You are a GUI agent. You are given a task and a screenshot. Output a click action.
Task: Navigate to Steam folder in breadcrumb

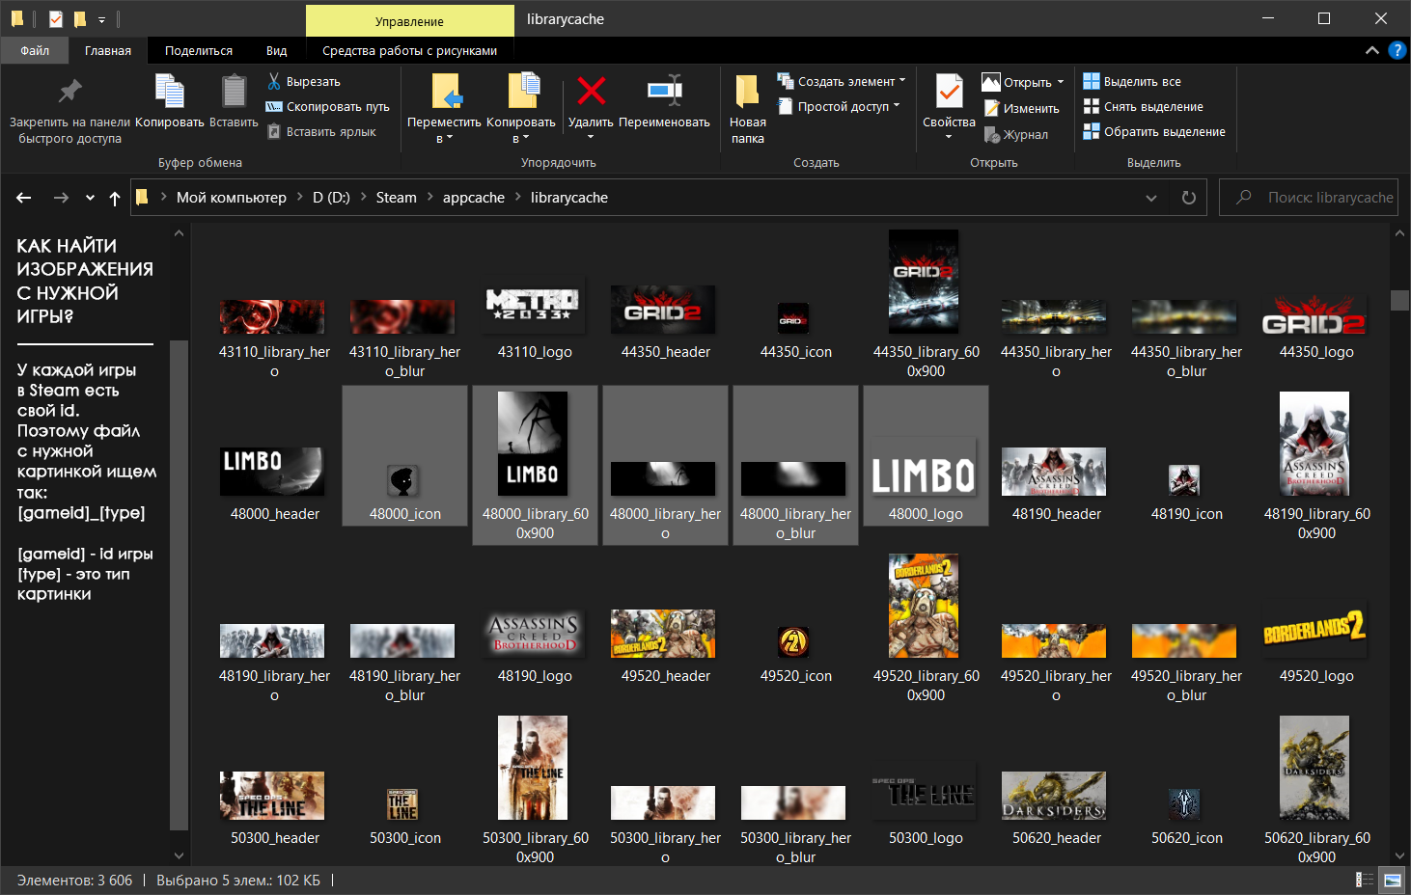tap(397, 198)
